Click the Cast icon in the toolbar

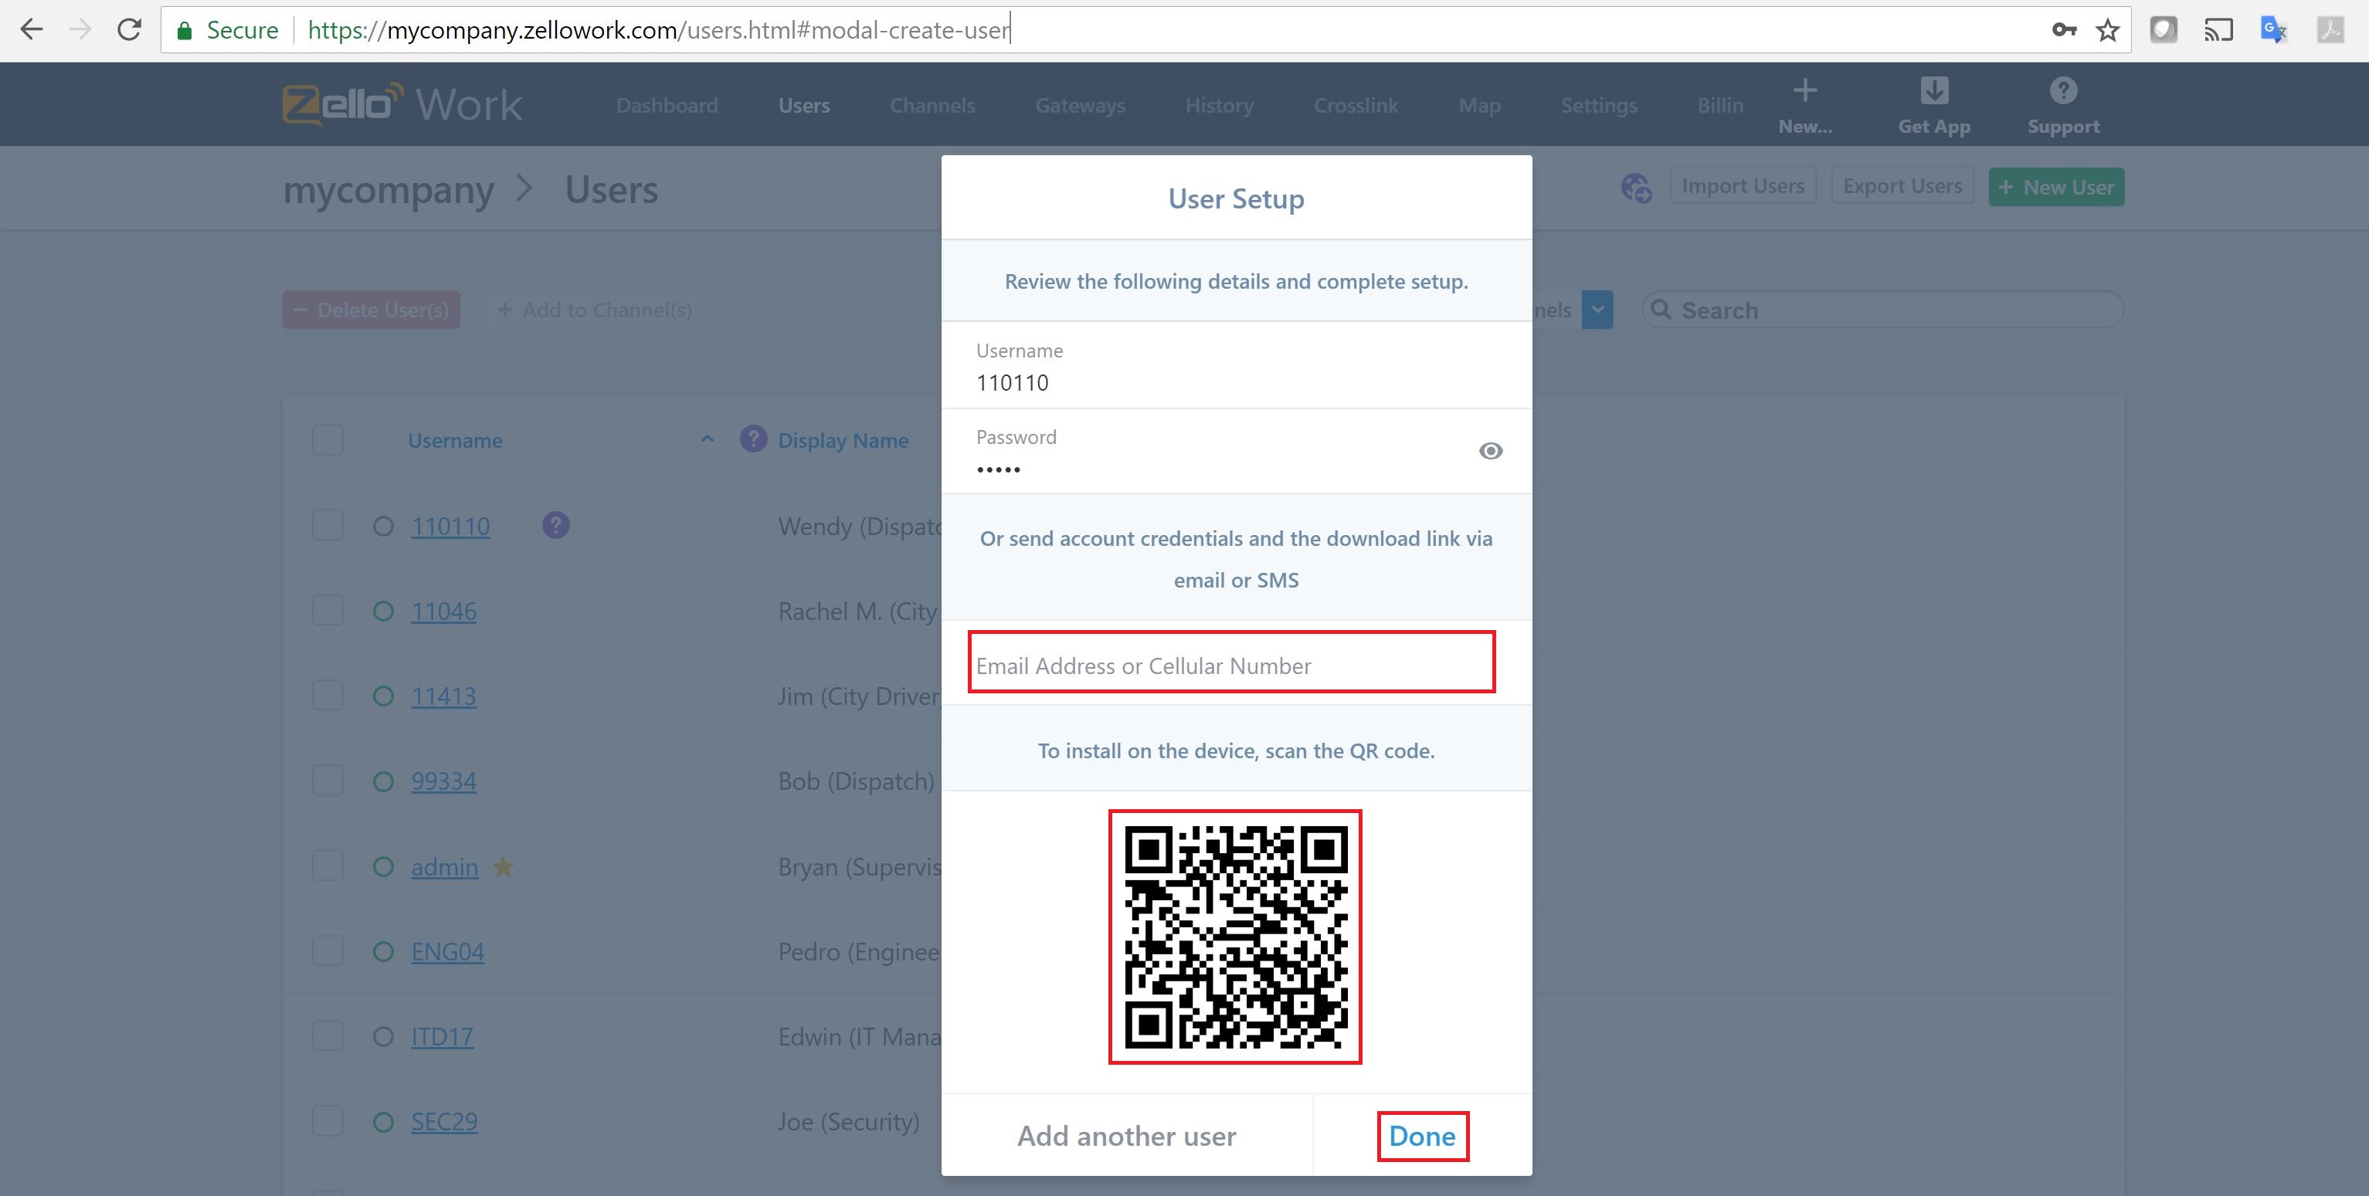click(2218, 29)
